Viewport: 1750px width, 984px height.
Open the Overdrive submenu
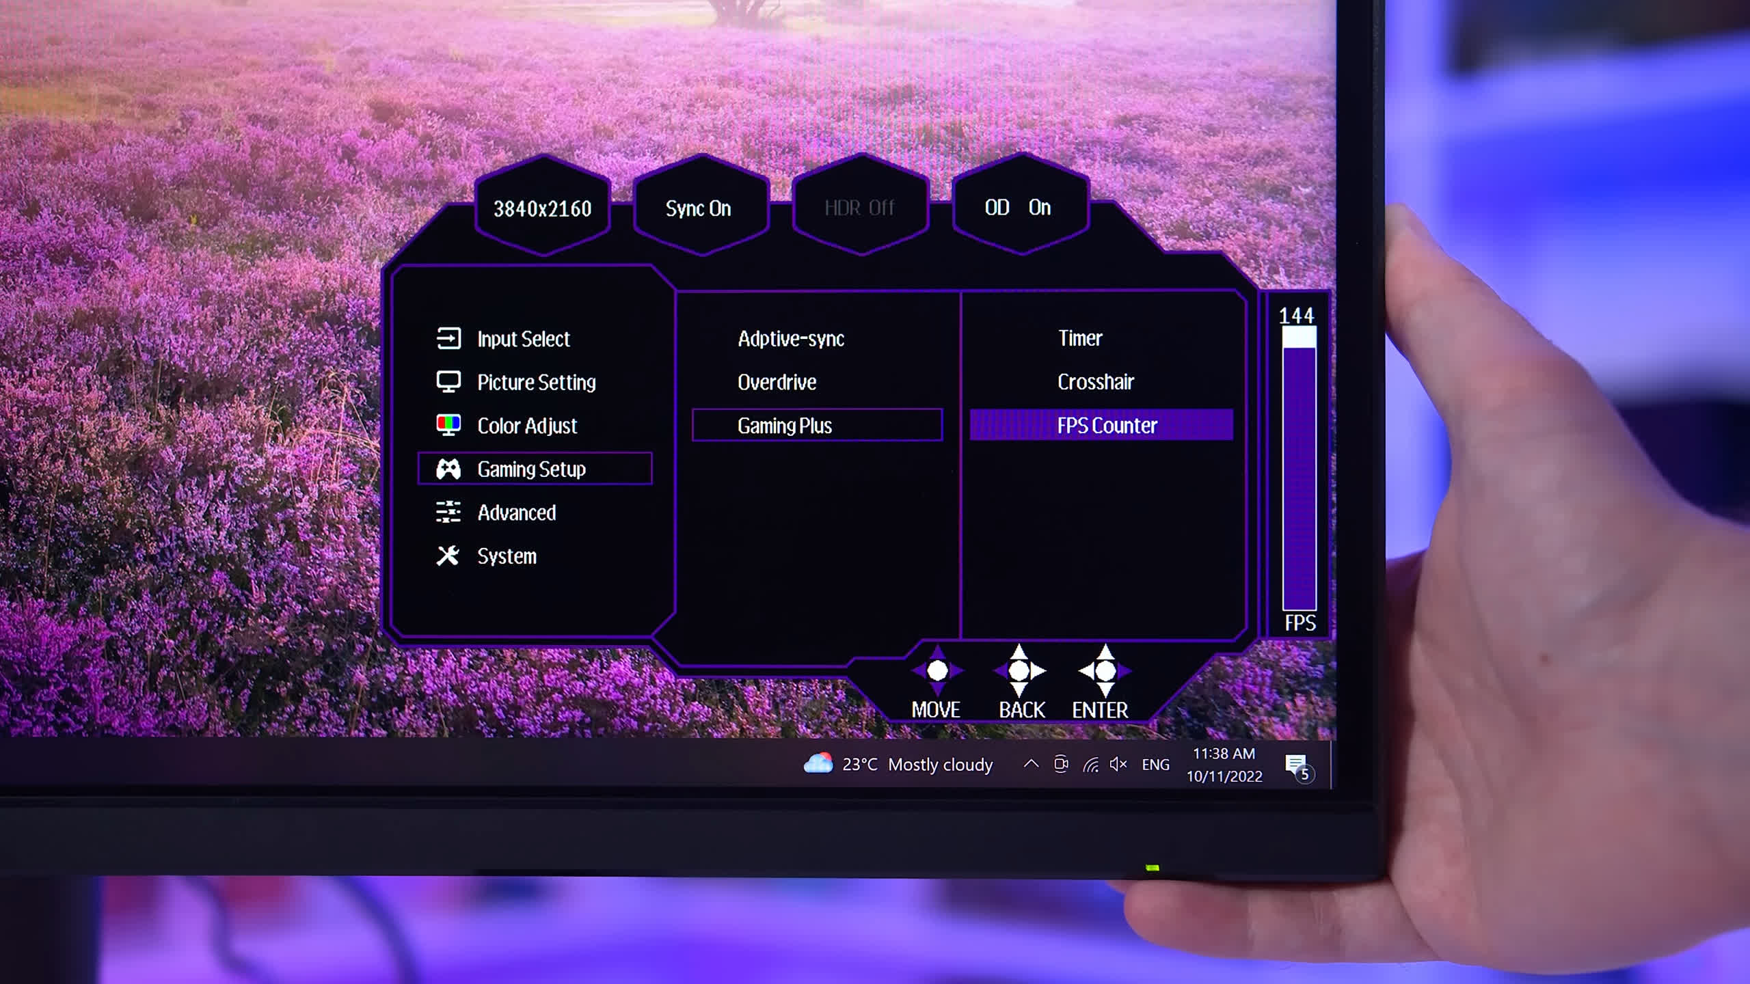777,382
